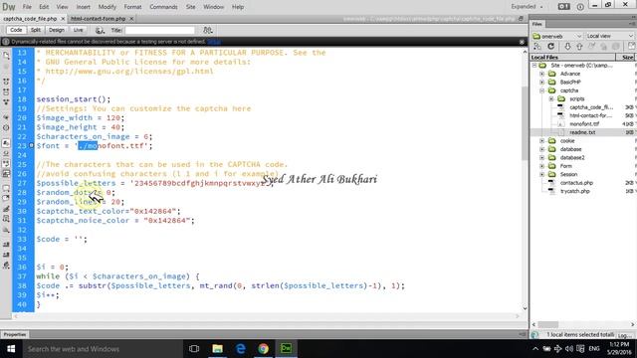Open the Open Documents list in coding toolbar

point(6,55)
